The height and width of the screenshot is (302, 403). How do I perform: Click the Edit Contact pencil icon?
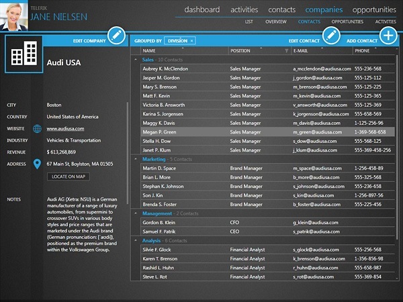(331, 36)
